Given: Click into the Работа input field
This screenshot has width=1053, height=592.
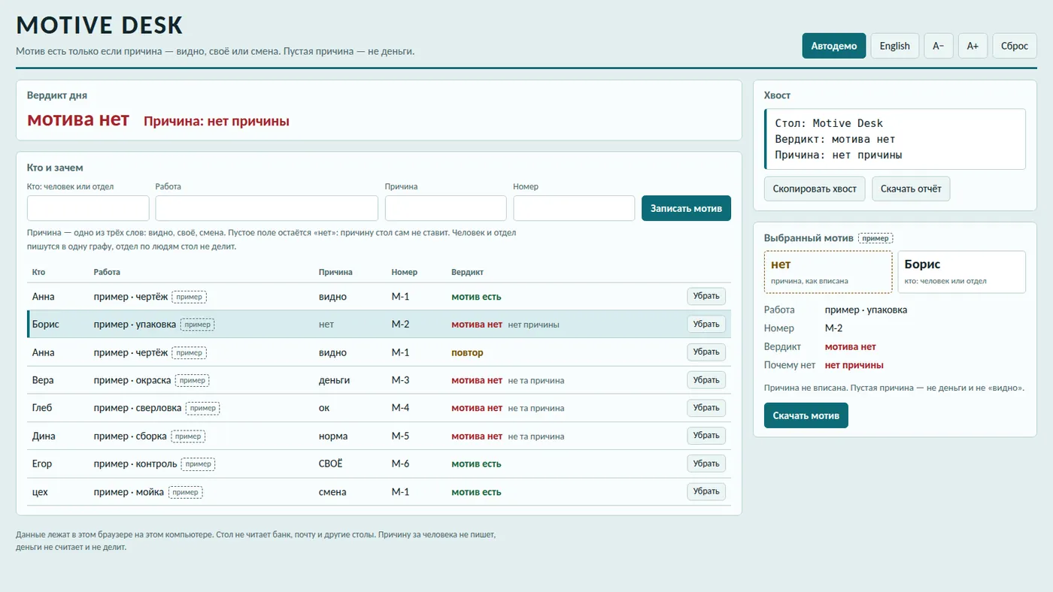Looking at the screenshot, I should click(267, 208).
